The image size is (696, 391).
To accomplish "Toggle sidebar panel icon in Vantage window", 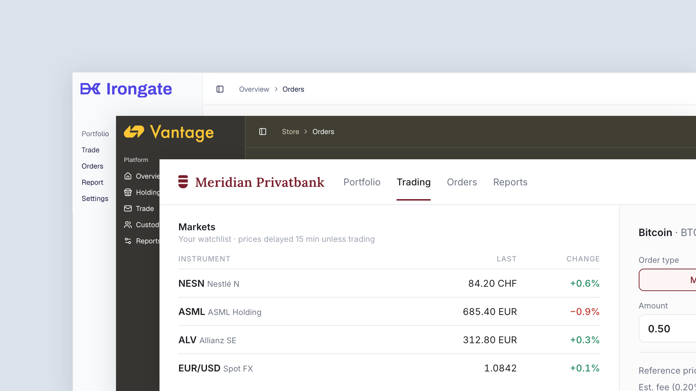I will (263, 132).
